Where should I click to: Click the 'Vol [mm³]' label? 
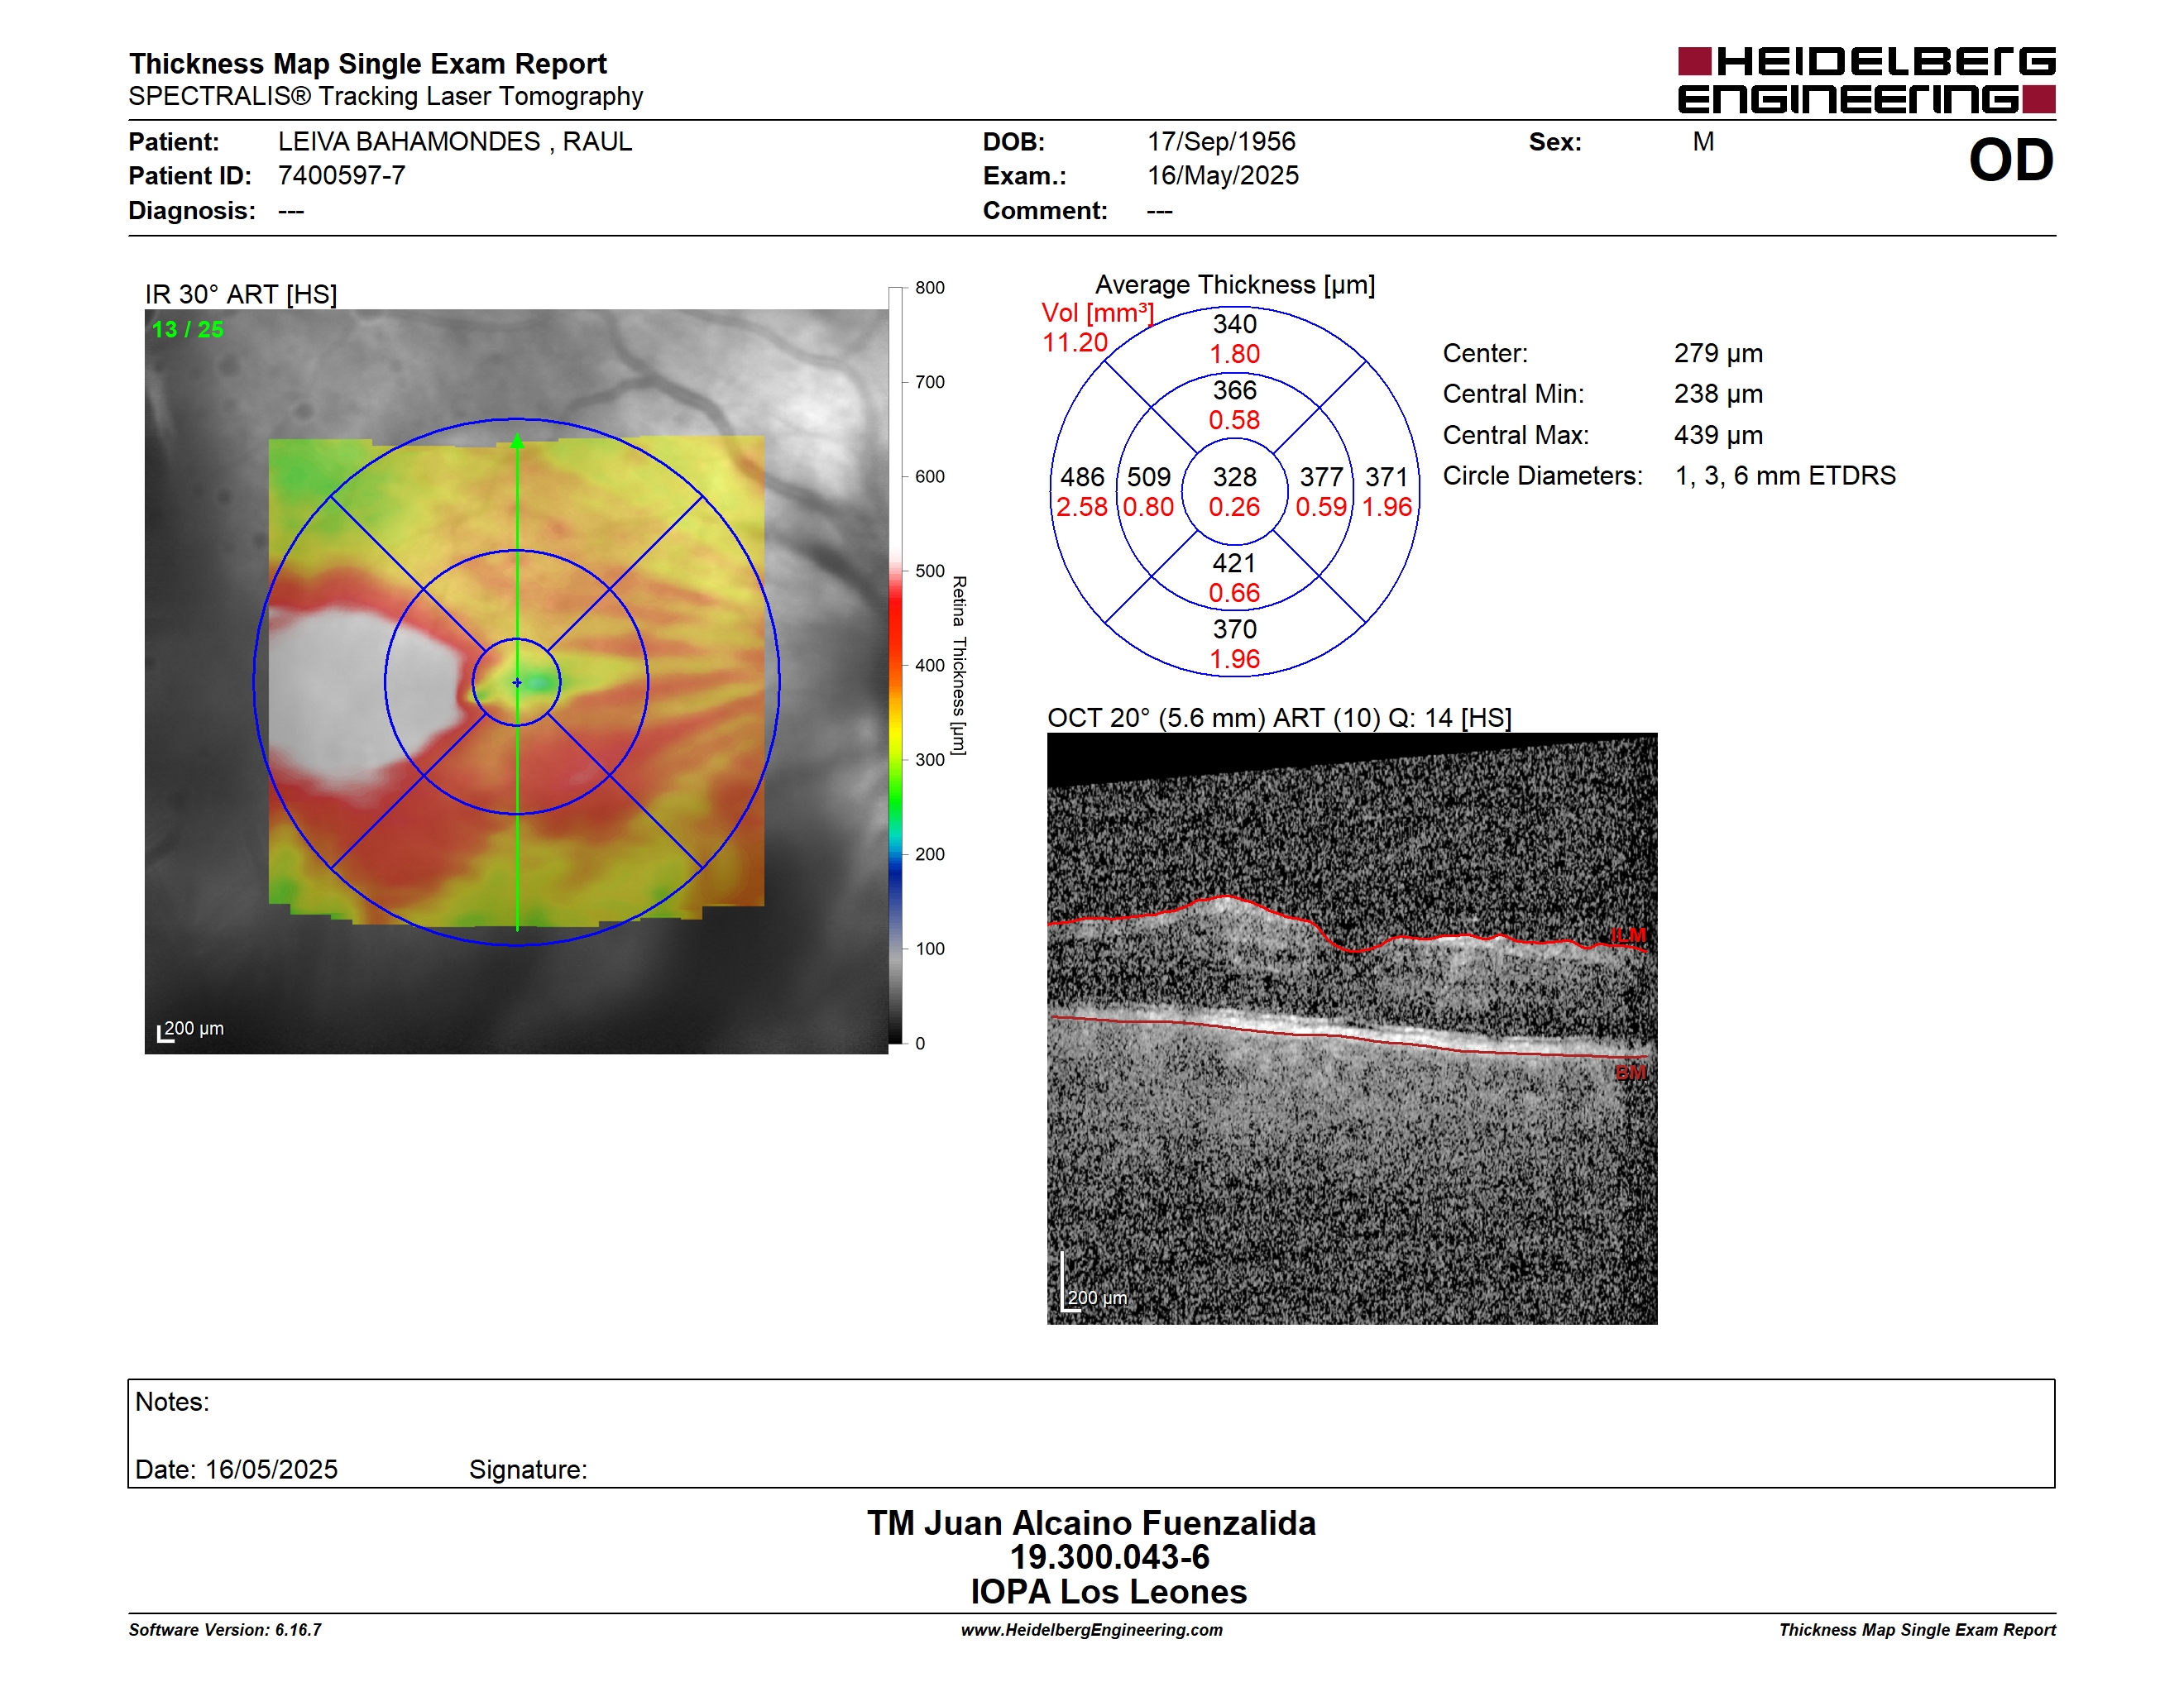point(1098,313)
